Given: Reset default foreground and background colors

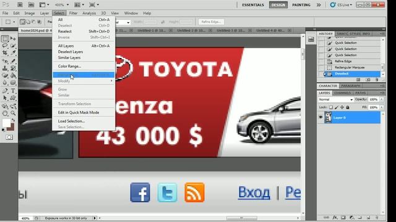Looking at the screenshot, I should (x=3, y=130).
